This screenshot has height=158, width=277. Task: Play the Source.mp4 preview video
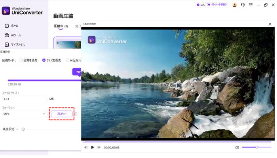(93, 147)
